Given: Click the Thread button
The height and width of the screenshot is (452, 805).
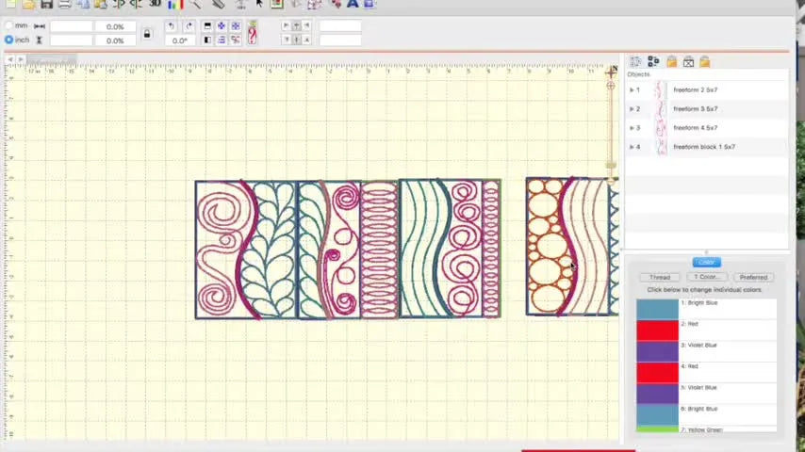Looking at the screenshot, I should click(660, 277).
